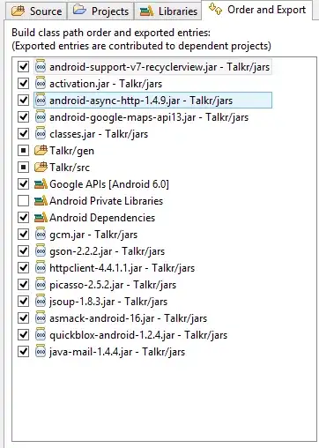Click jar icon beside quickblox-android-1.2.4.jar
The height and width of the screenshot is (448, 319).
click(41, 334)
